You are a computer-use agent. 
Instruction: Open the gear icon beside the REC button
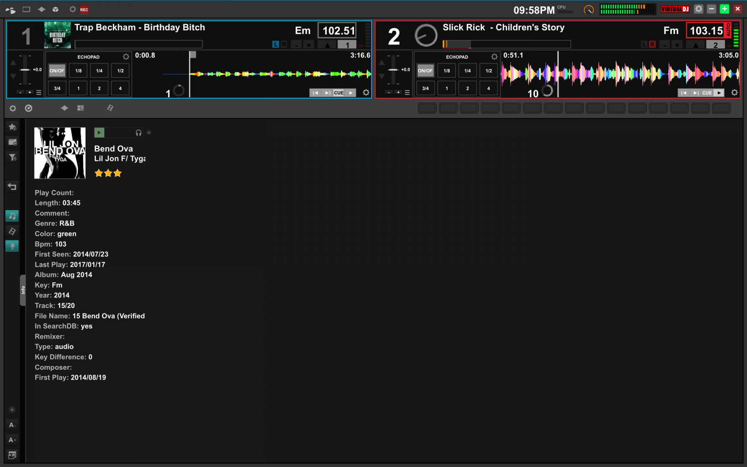73,9
